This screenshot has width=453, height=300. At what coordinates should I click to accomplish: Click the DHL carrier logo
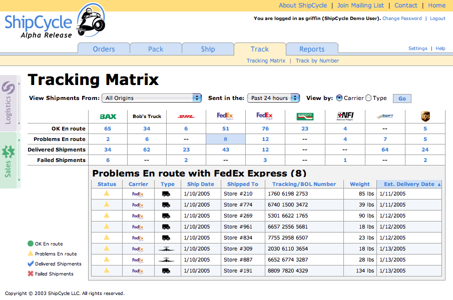point(186,116)
